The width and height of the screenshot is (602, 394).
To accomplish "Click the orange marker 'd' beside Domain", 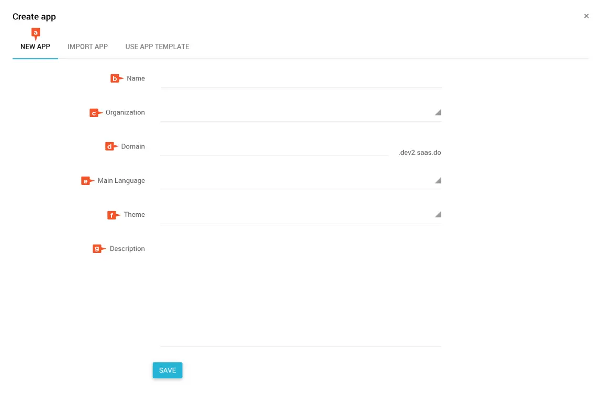I will pos(109,147).
